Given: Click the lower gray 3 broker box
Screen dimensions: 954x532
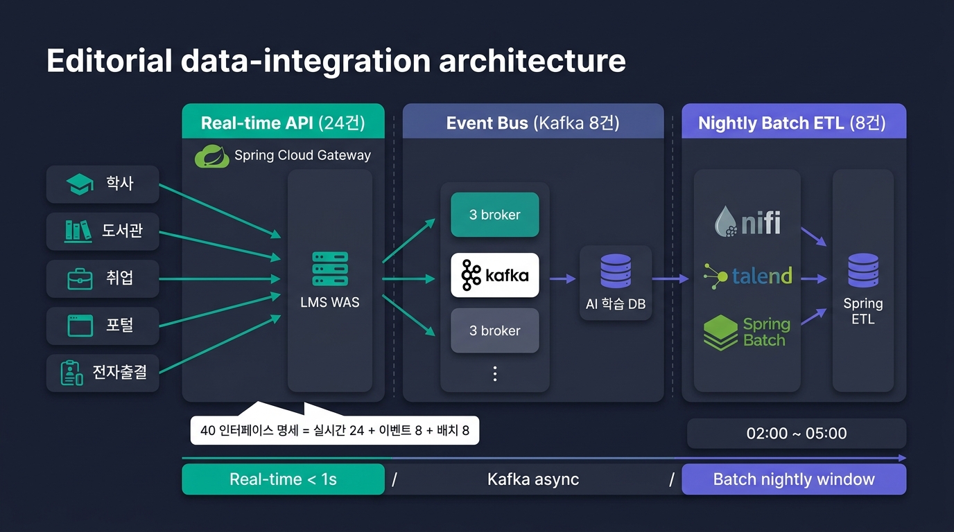Looking at the screenshot, I should click(495, 330).
